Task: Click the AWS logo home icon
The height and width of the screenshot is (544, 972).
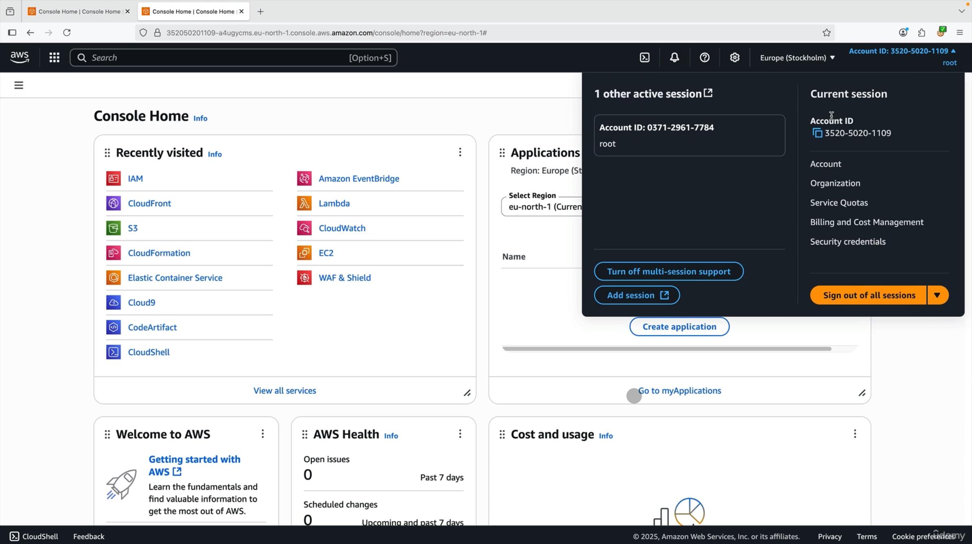Action: 20,57
